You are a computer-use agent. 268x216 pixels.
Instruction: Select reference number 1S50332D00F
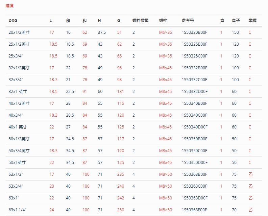(195, 92)
